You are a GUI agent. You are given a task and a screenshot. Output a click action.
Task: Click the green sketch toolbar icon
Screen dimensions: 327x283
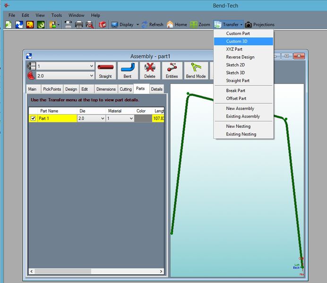(x=41, y=25)
